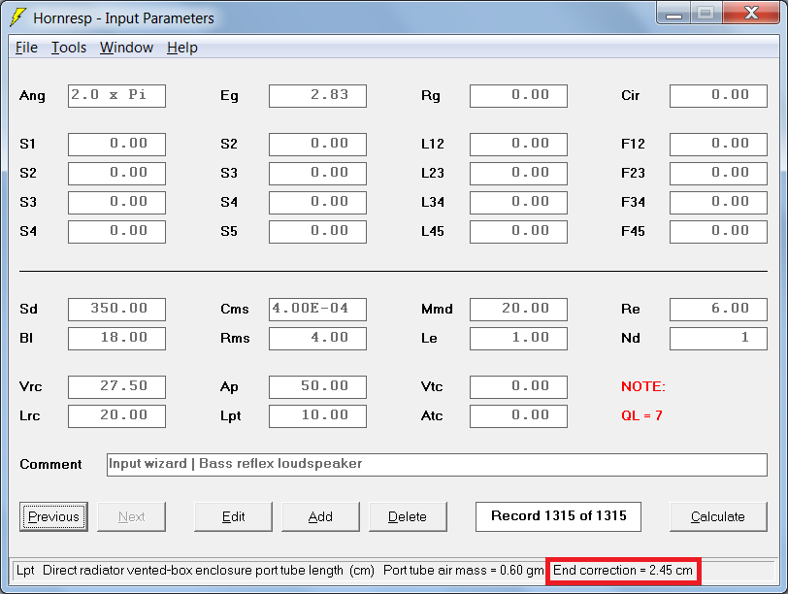The width and height of the screenshot is (788, 594).
Task: Click the Mmd label
Action: coord(437,309)
